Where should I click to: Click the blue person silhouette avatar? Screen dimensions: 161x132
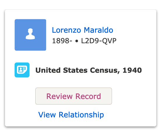(30, 35)
